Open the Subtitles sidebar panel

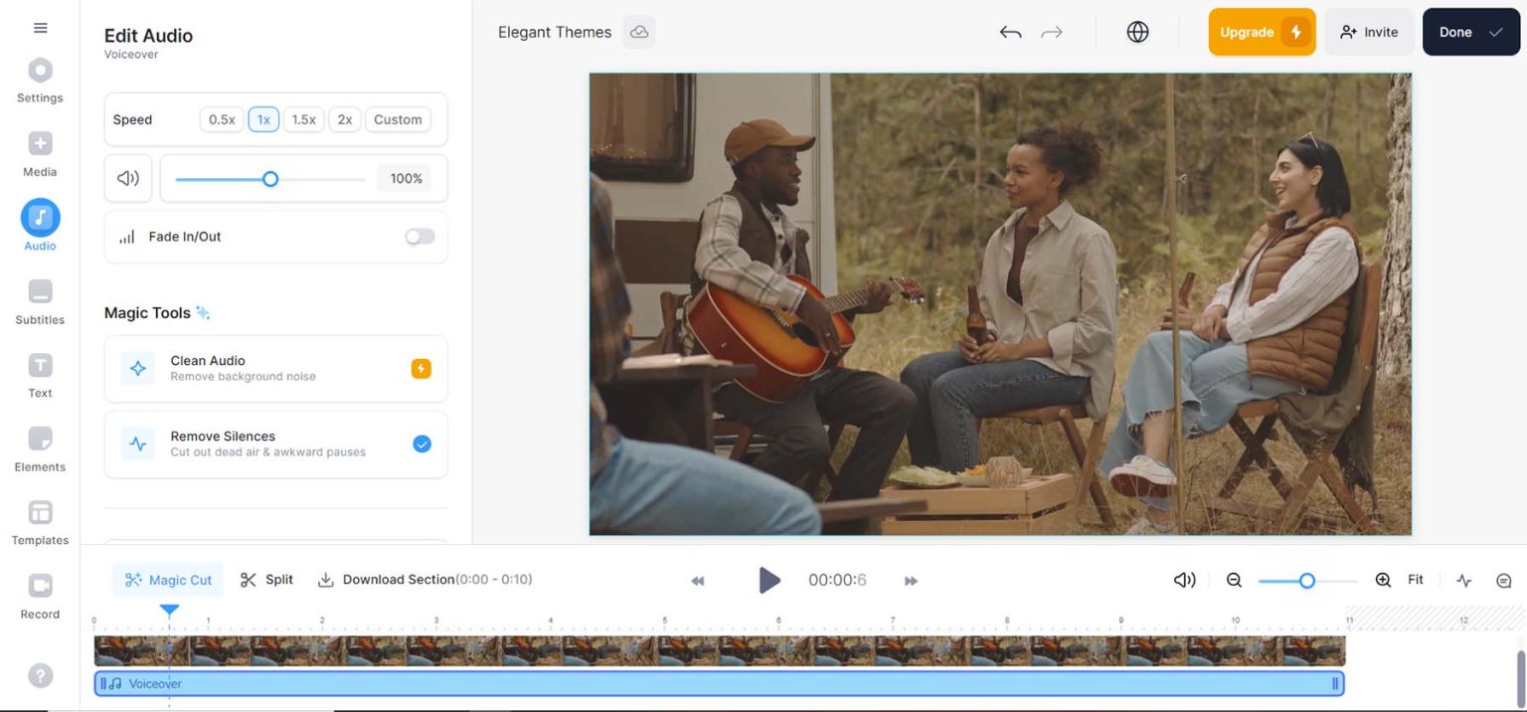[40, 302]
